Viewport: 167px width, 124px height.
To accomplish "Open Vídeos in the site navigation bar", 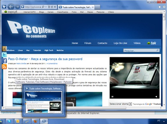I will pos(137,43).
